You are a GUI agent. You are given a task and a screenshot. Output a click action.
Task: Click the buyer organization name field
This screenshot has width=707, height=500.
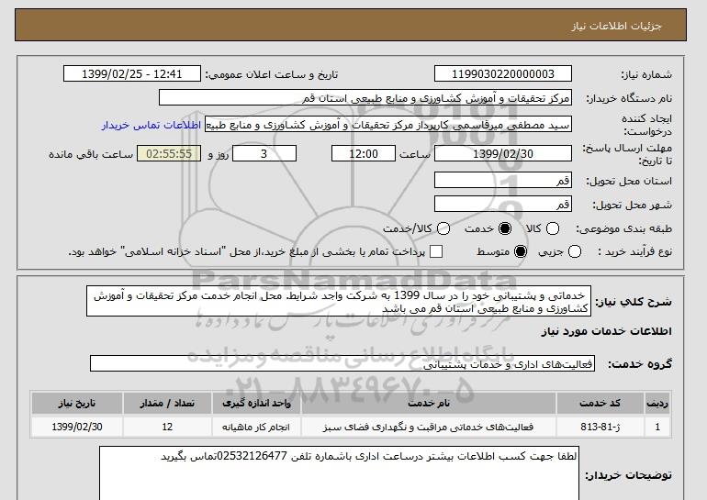click(365, 98)
